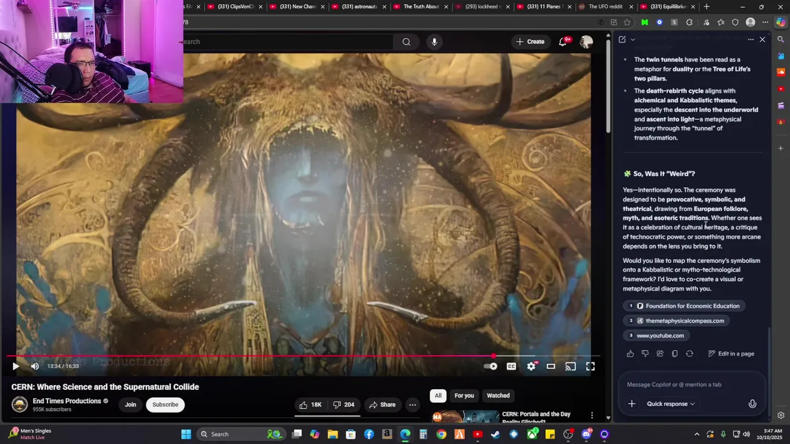
Task: Copy the Copilot response
Action: click(x=675, y=354)
